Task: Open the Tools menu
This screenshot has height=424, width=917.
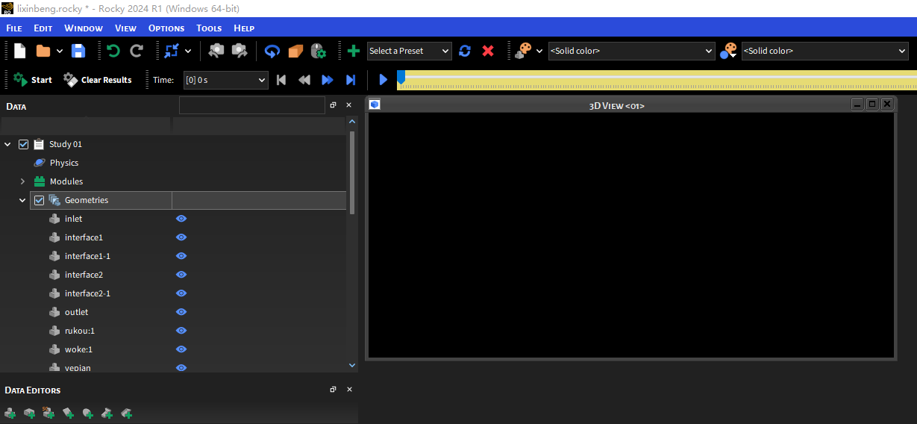Action: tap(209, 28)
